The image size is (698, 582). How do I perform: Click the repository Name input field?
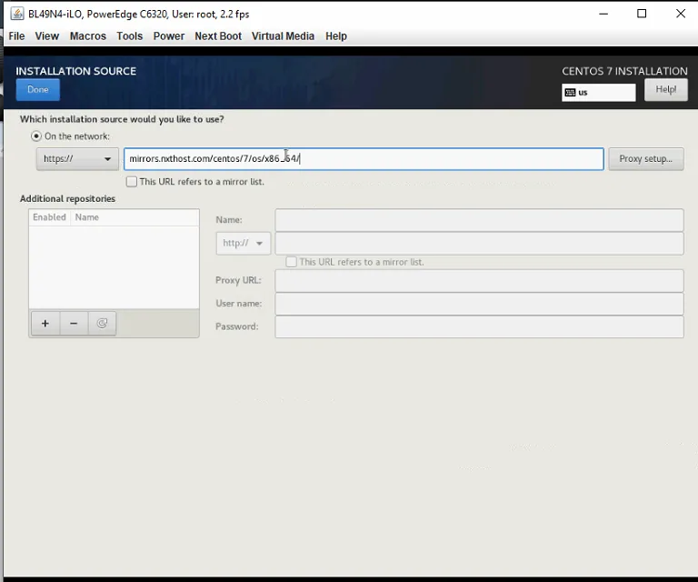tap(480, 220)
